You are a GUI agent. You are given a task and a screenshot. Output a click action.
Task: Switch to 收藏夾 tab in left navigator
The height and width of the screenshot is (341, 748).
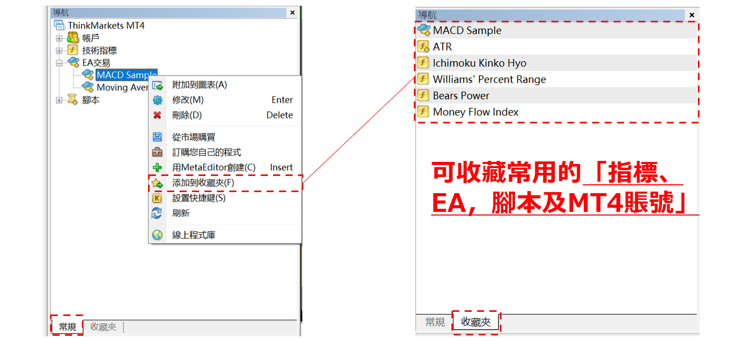point(103,327)
